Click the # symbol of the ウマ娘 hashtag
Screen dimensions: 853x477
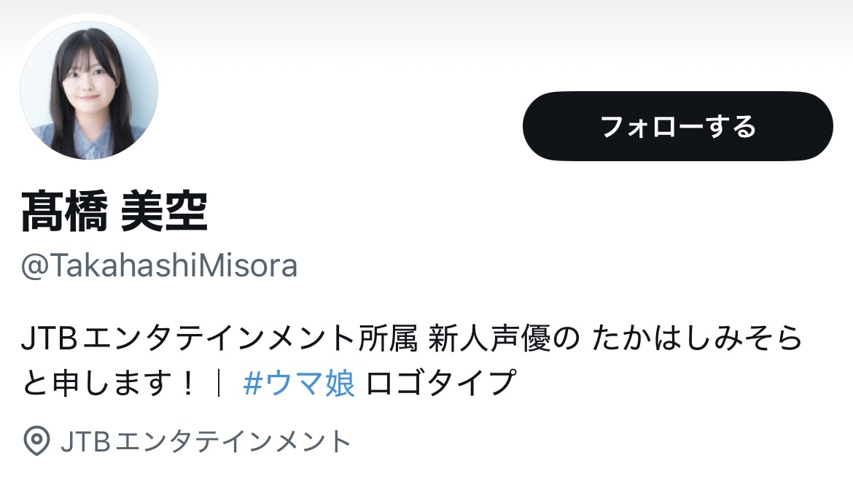(254, 383)
